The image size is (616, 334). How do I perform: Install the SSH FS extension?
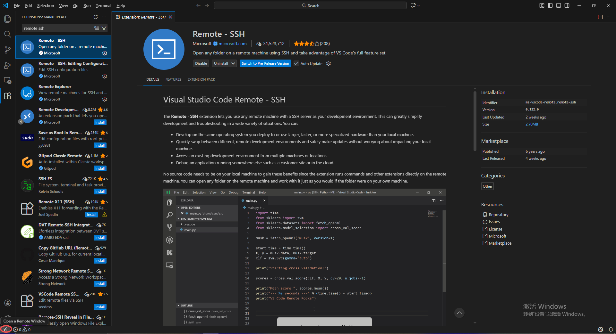(100, 191)
